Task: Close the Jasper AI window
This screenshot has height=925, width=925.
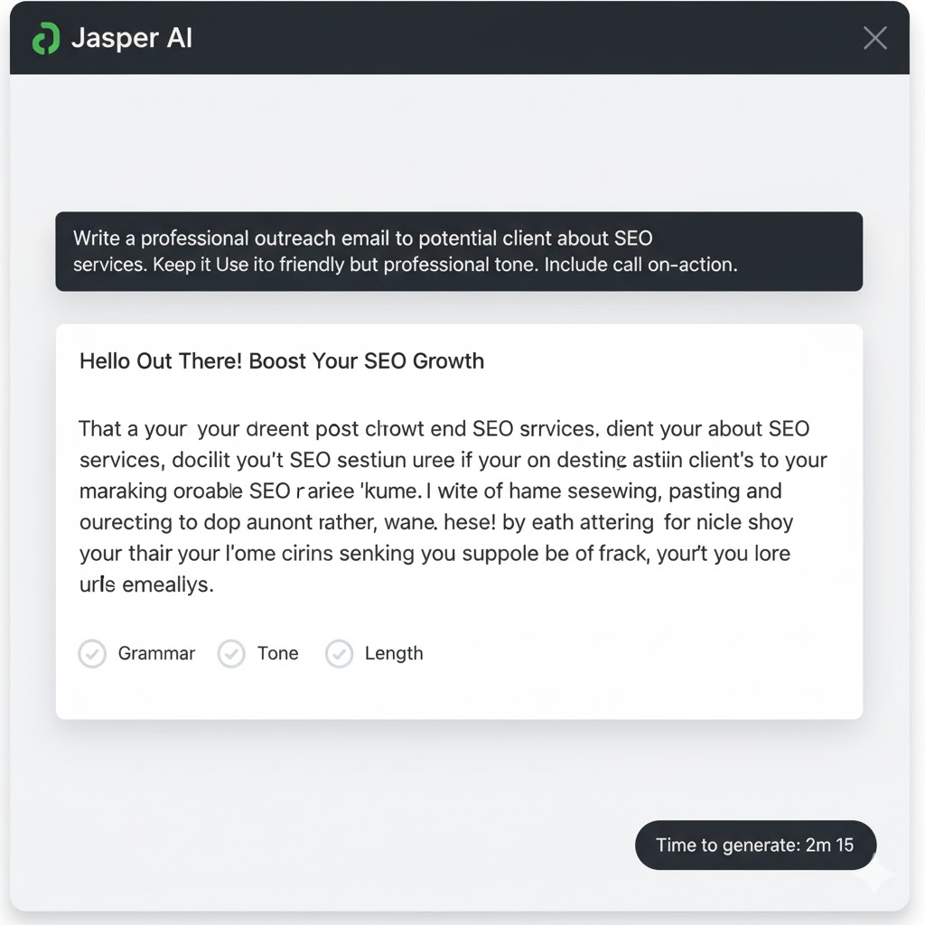Action: [874, 38]
